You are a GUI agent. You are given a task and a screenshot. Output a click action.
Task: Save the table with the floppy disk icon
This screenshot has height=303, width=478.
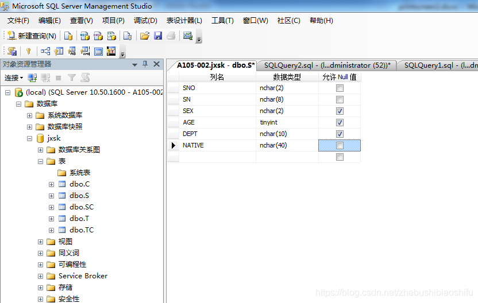click(x=158, y=36)
